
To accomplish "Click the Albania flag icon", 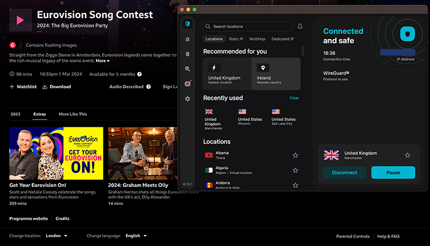I will [x=209, y=155].
